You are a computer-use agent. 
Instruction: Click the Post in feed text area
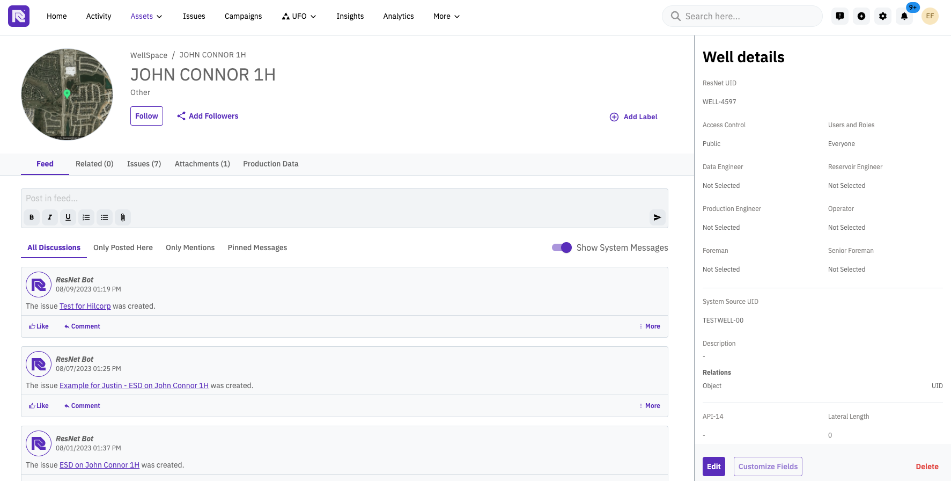344,199
